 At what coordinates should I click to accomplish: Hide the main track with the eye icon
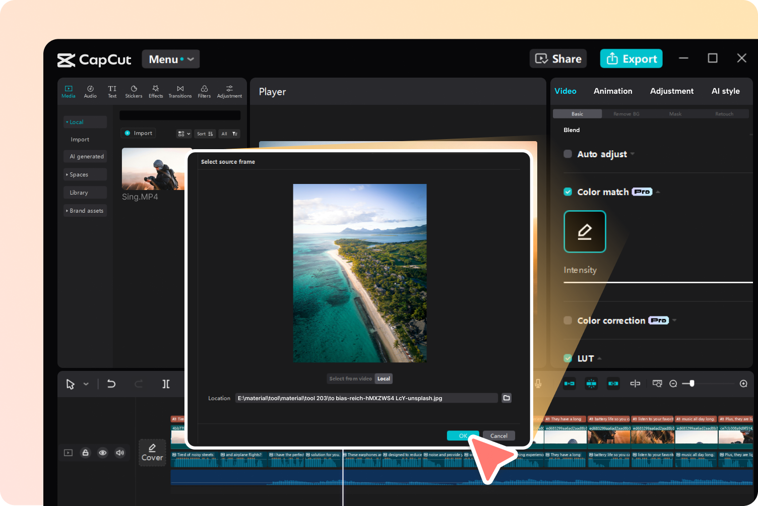tap(103, 453)
